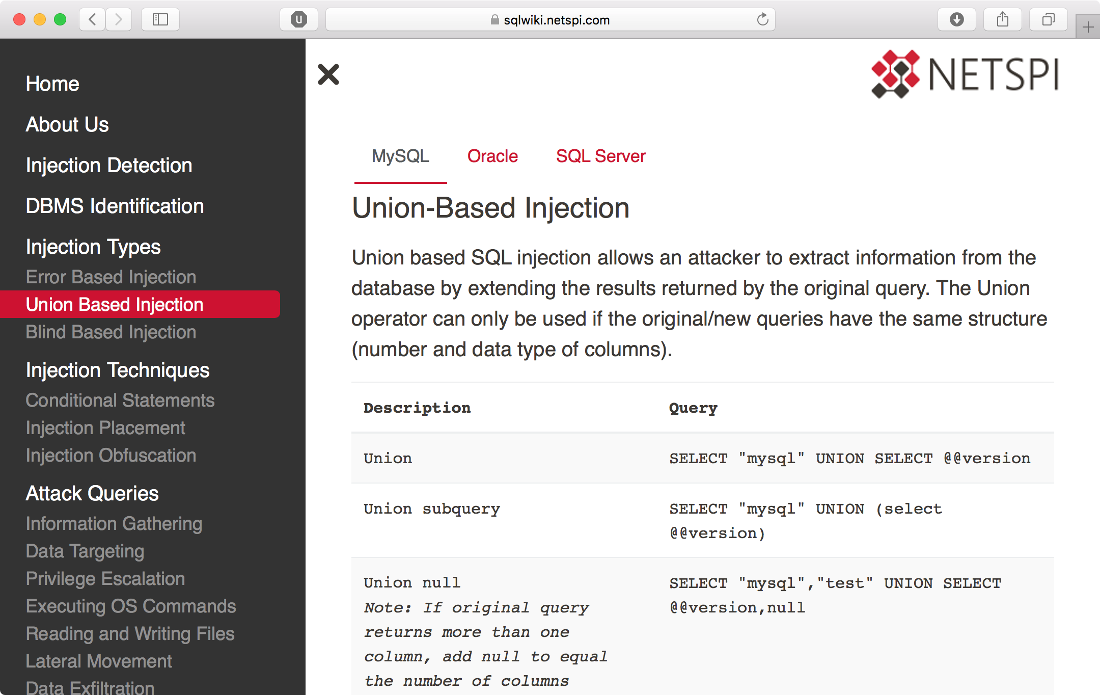Go to Reading and Writing Files
This screenshot has width=1100, height=695.
point(130,633)
